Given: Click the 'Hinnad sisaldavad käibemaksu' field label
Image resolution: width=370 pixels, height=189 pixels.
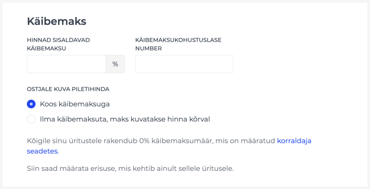Looking at the screenshot, I should [x=58, y=44].
